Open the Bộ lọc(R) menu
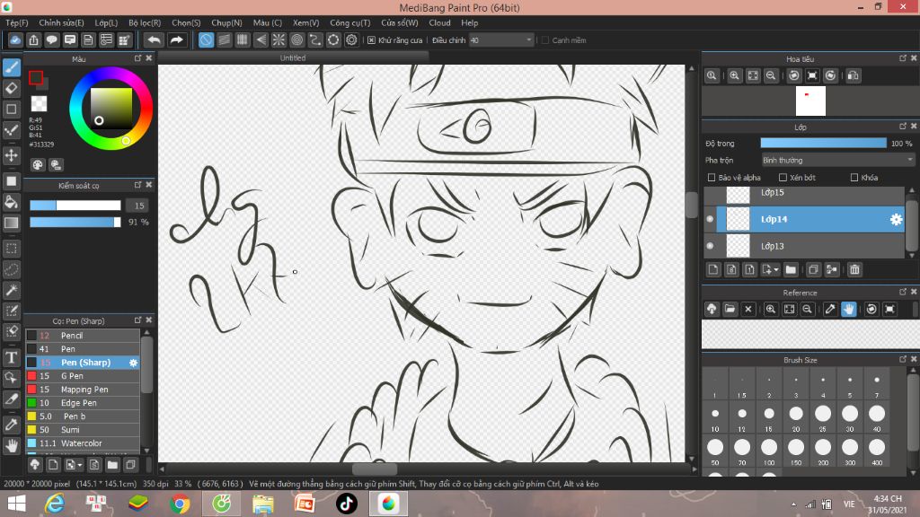This screenshot has width=920, height=517. (145, 22)
